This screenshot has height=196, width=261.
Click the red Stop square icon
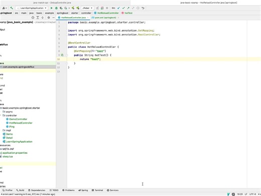click(x=107, y=8)
